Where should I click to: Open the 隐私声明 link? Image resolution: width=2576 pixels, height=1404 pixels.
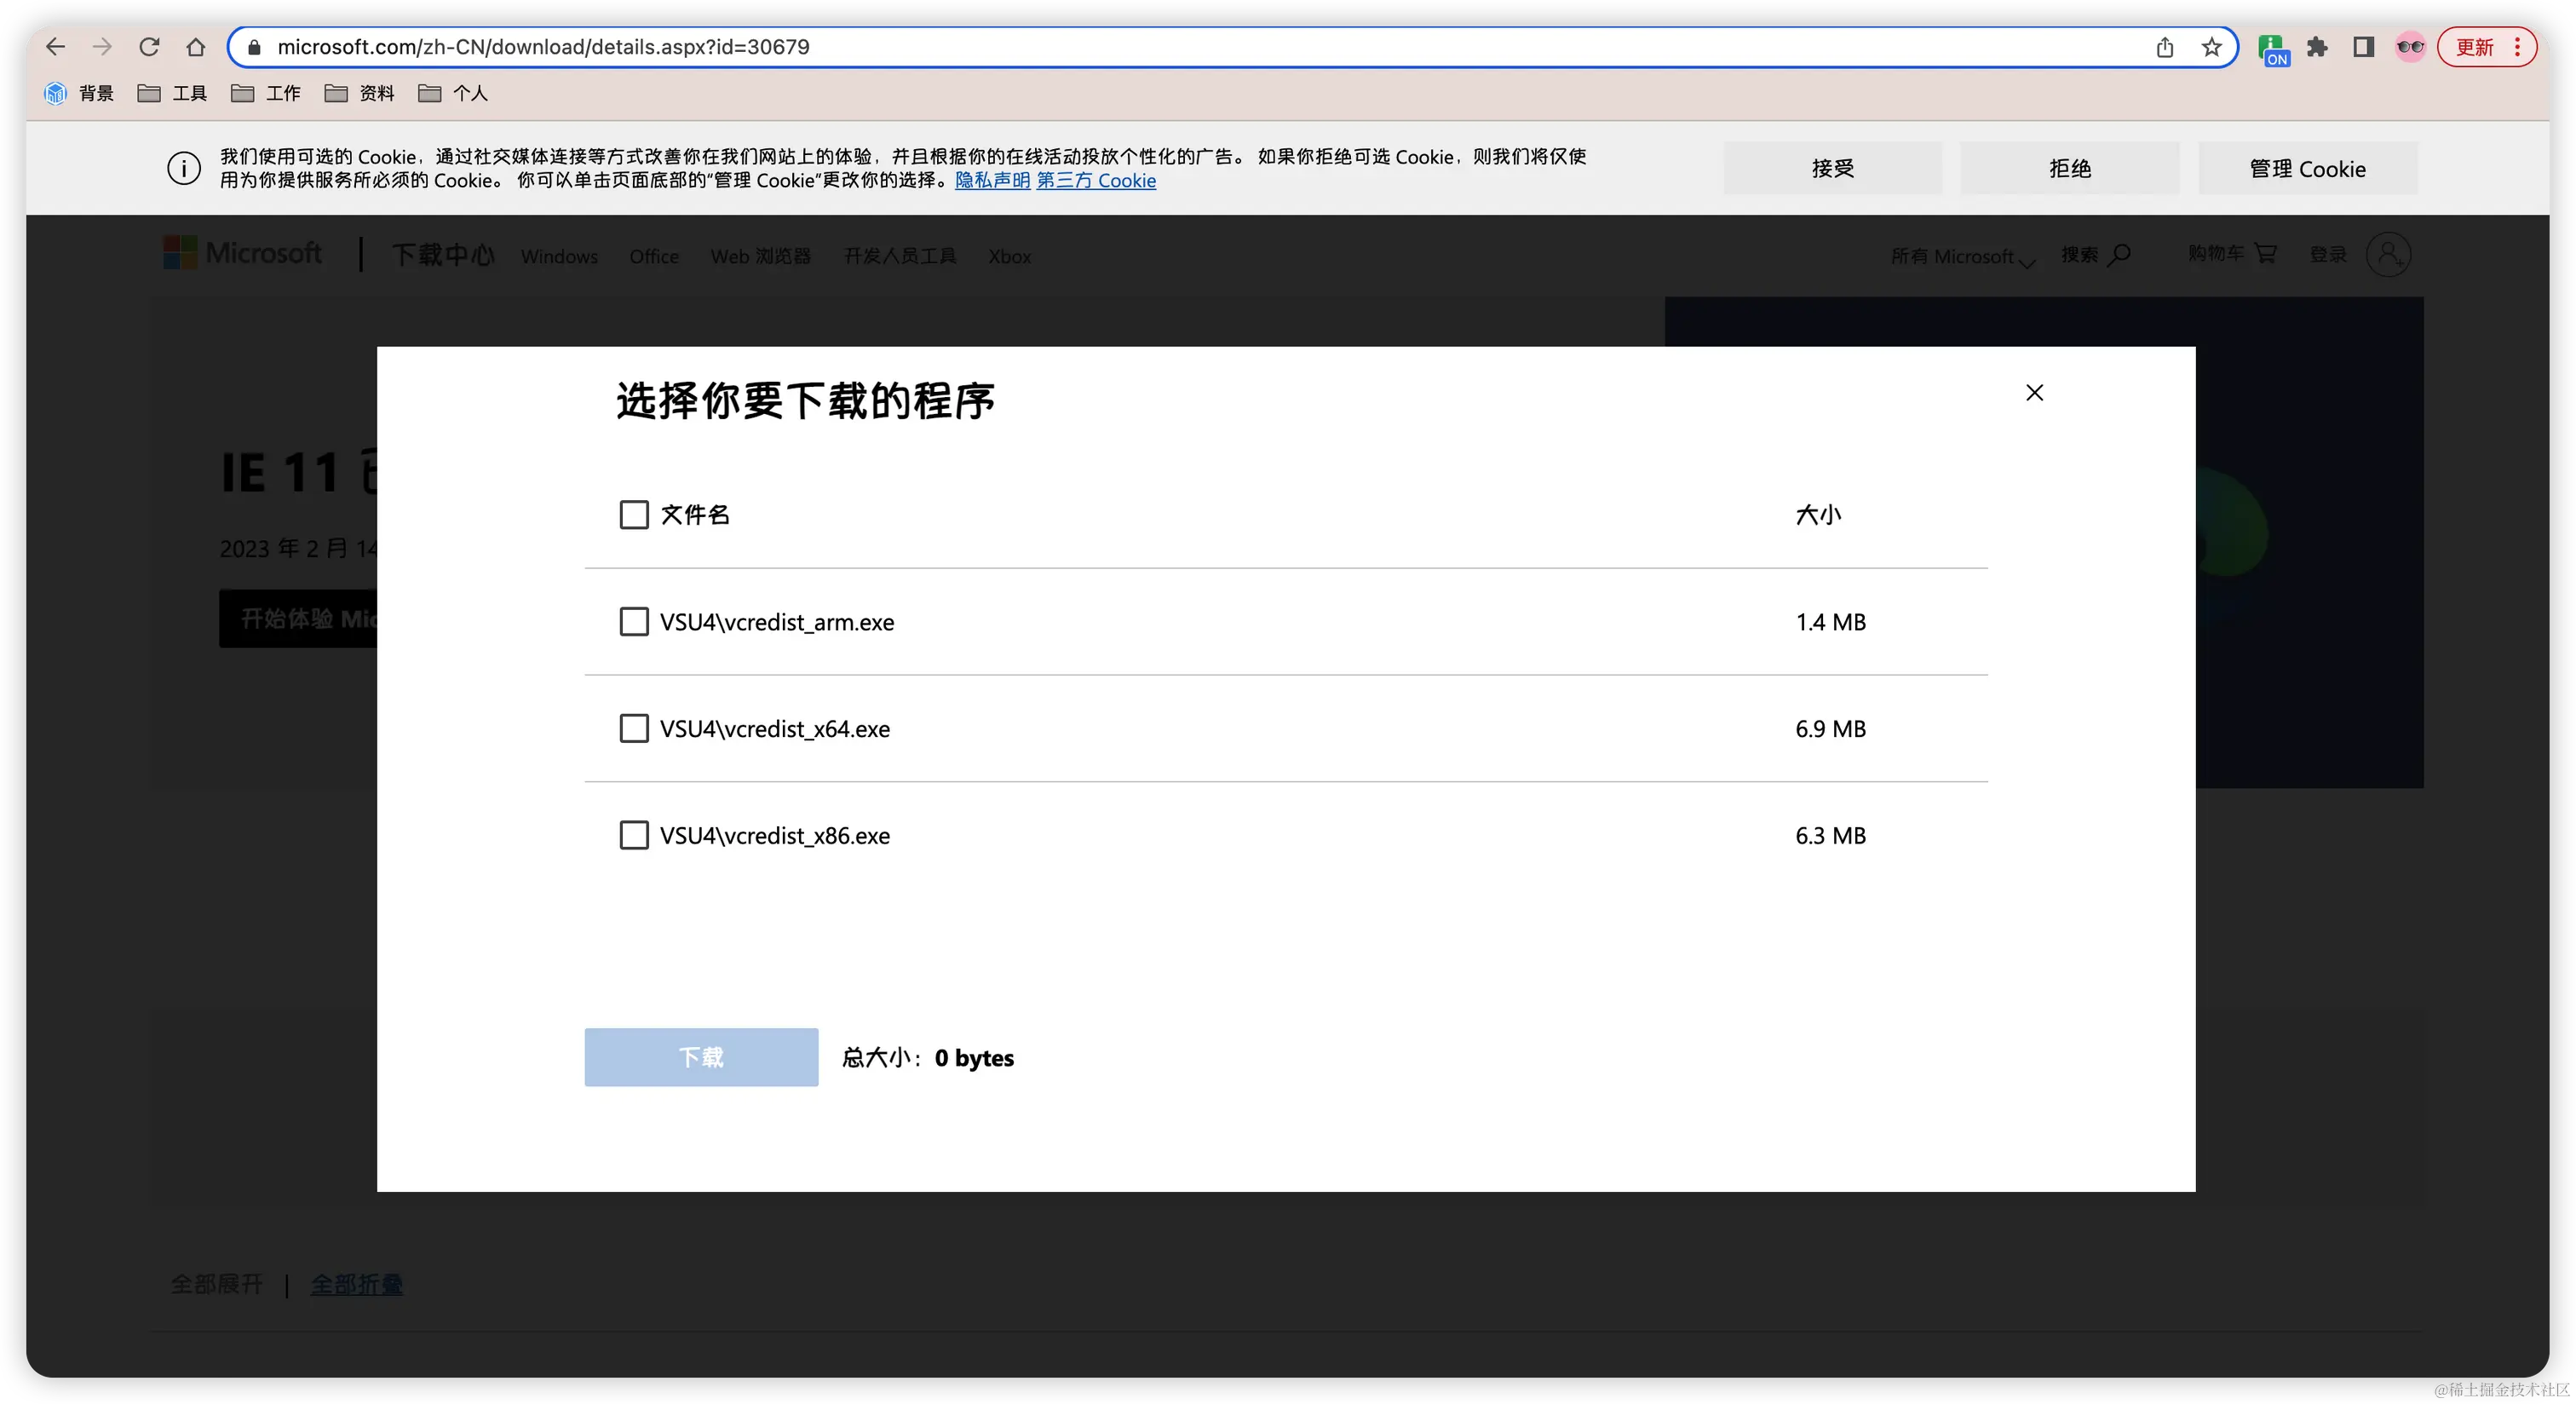click(992, 181)
